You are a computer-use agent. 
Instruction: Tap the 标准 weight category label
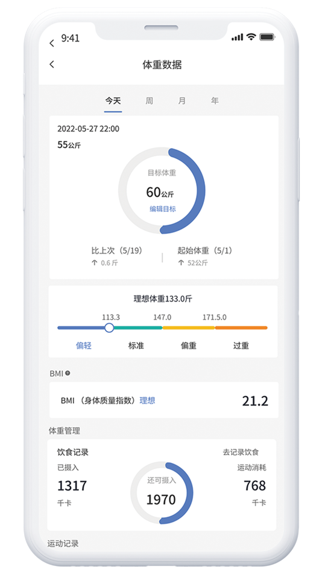pos(136,345)
